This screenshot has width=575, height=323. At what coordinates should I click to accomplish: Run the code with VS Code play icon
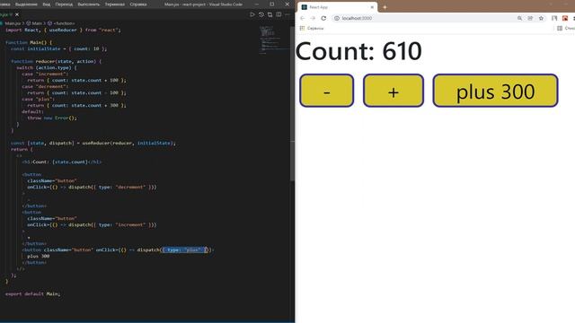252,14
